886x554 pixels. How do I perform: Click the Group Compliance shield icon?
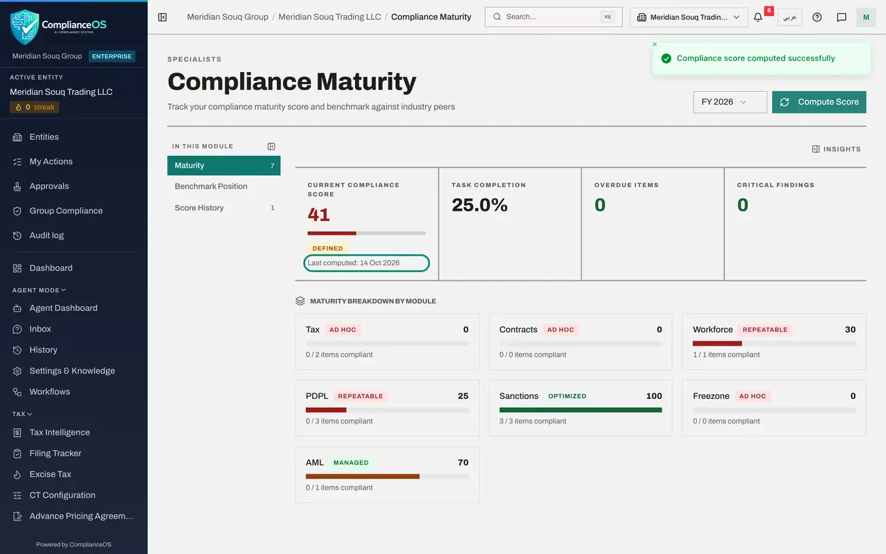tap(17, 211)
